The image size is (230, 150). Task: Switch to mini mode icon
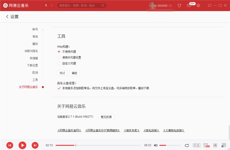click(x=210, y=5)
